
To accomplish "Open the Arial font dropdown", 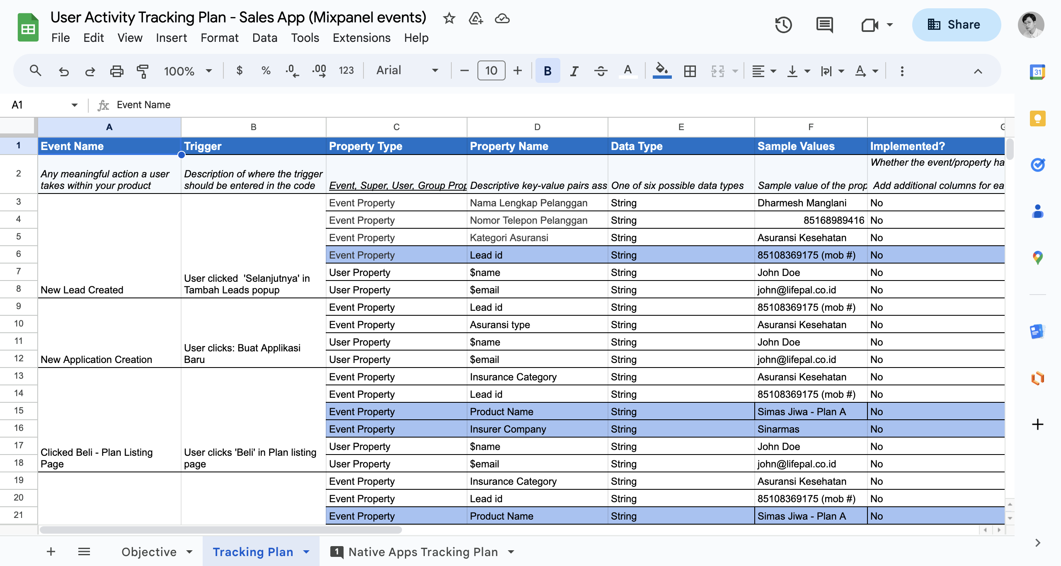I will click(x=407, y=70).
